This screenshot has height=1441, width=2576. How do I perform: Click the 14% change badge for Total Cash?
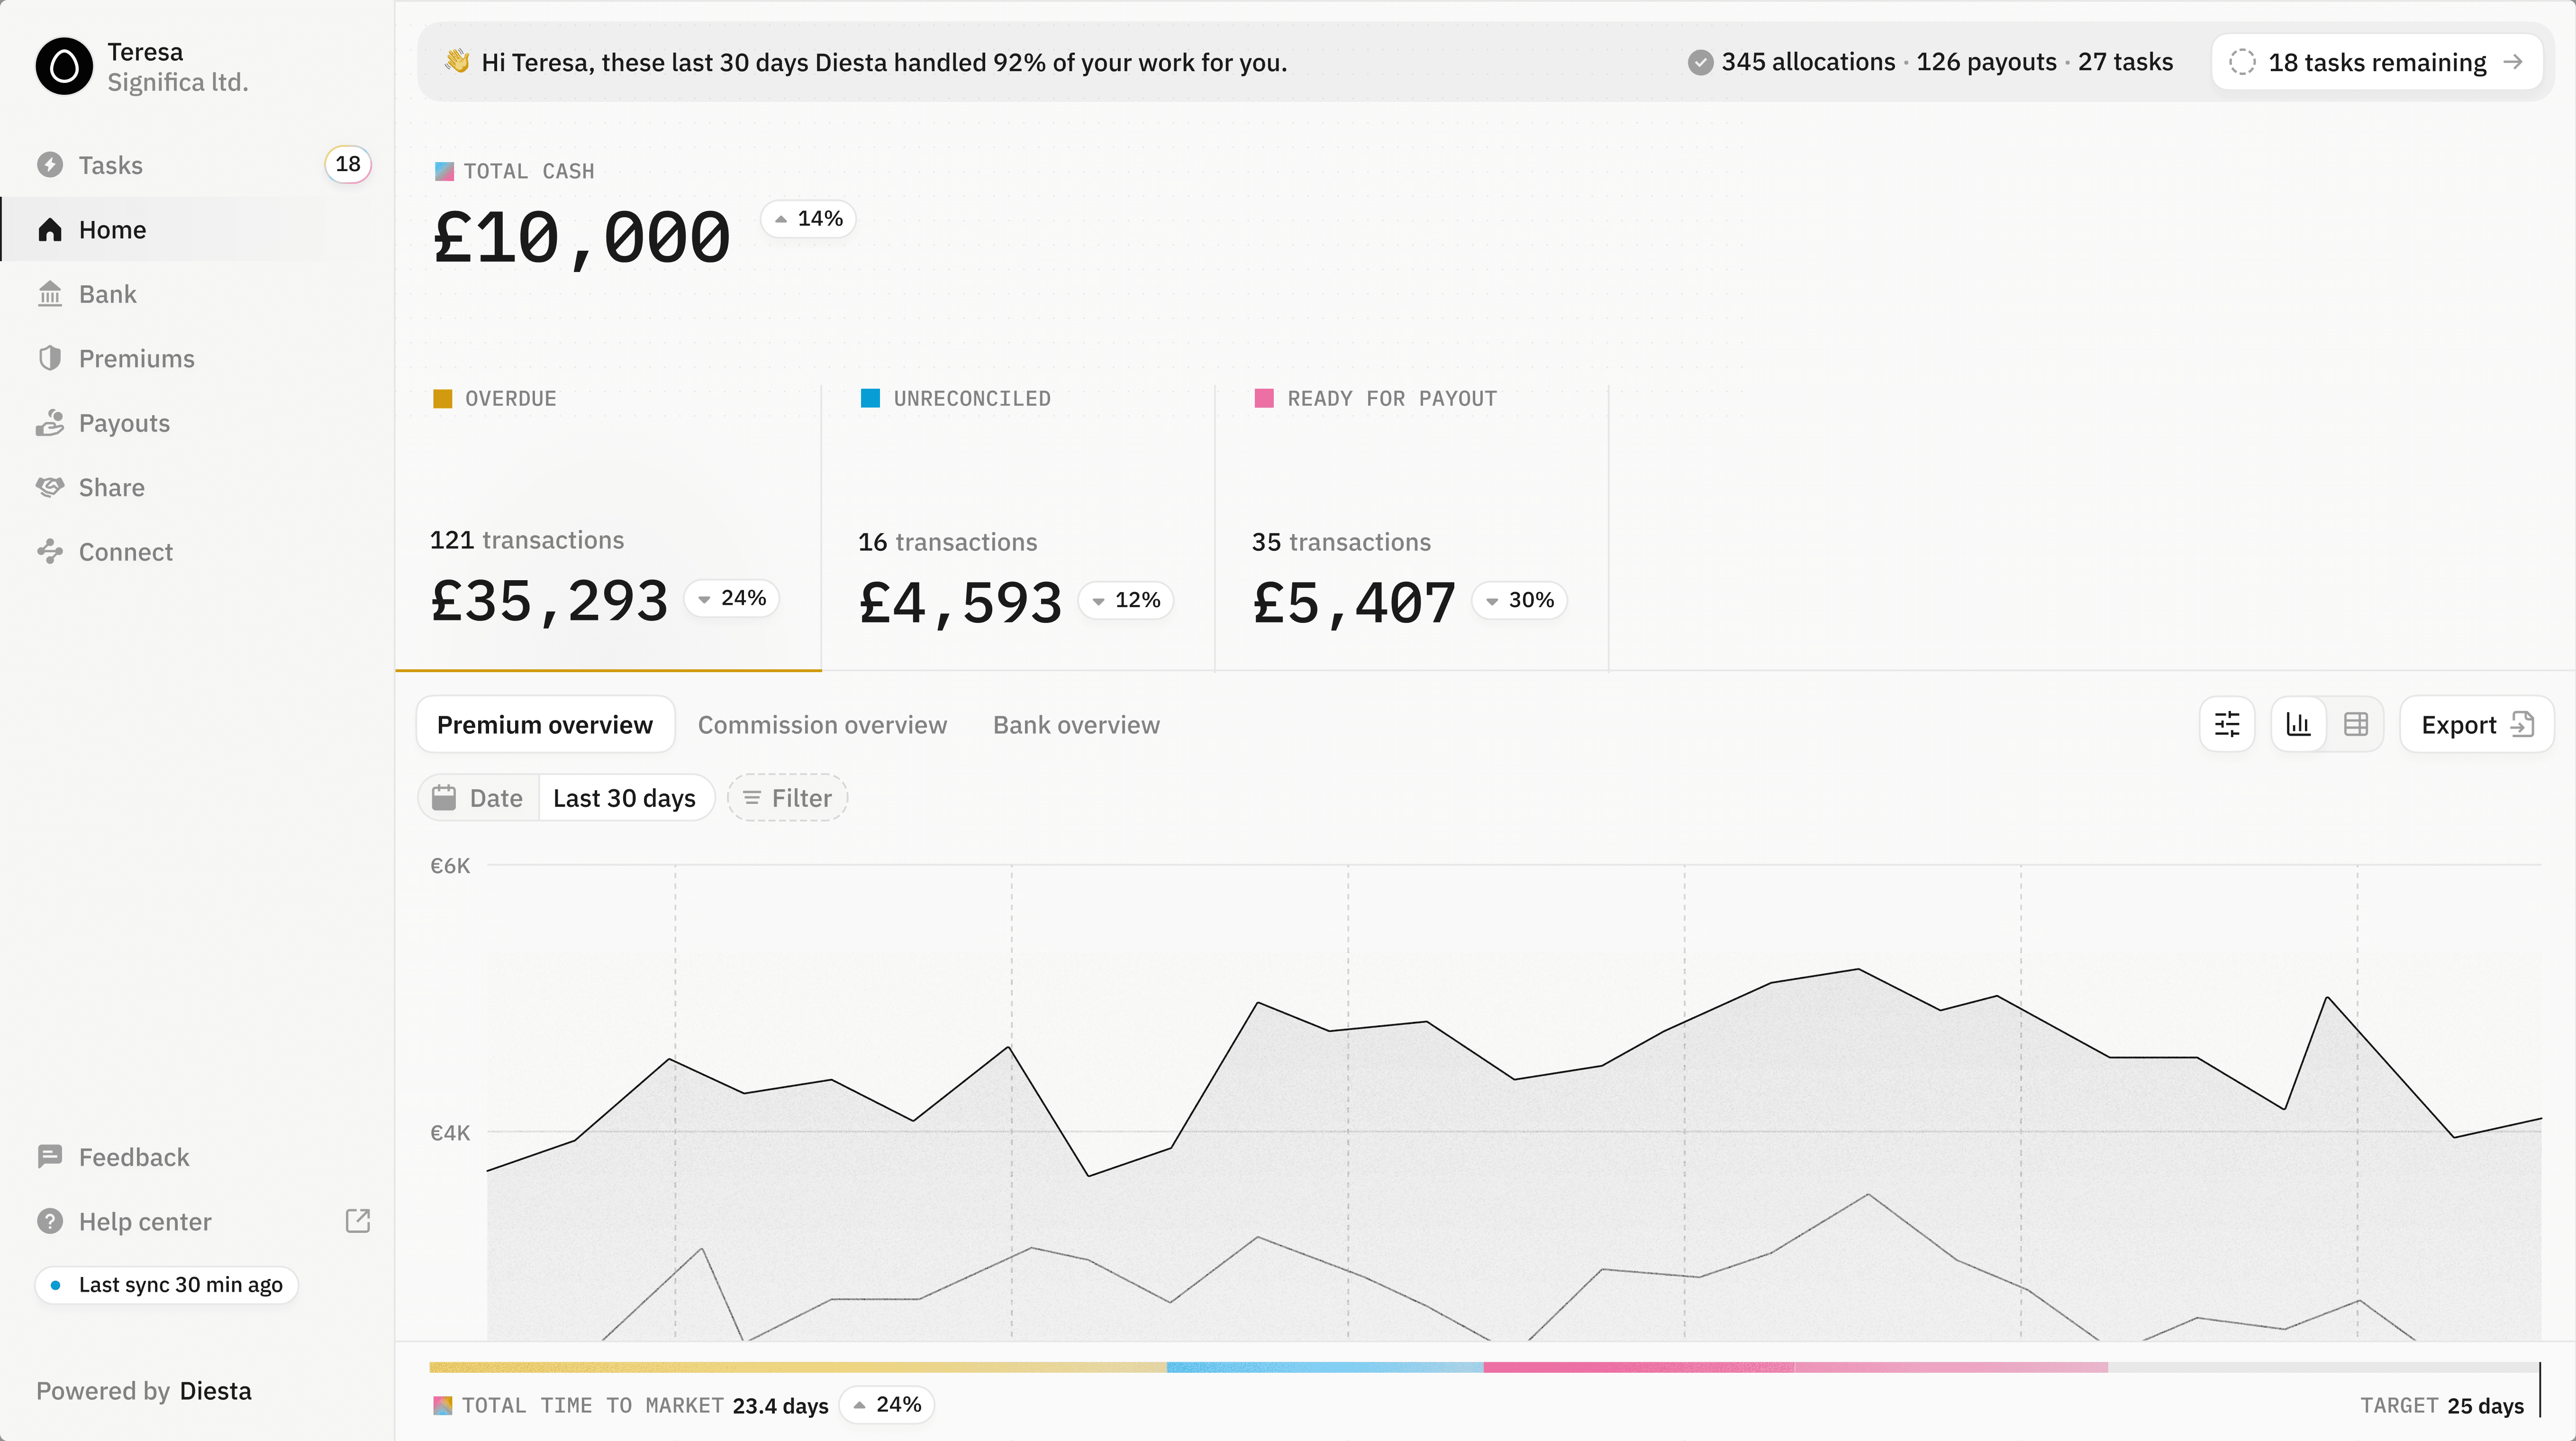[x=808, y=219]
